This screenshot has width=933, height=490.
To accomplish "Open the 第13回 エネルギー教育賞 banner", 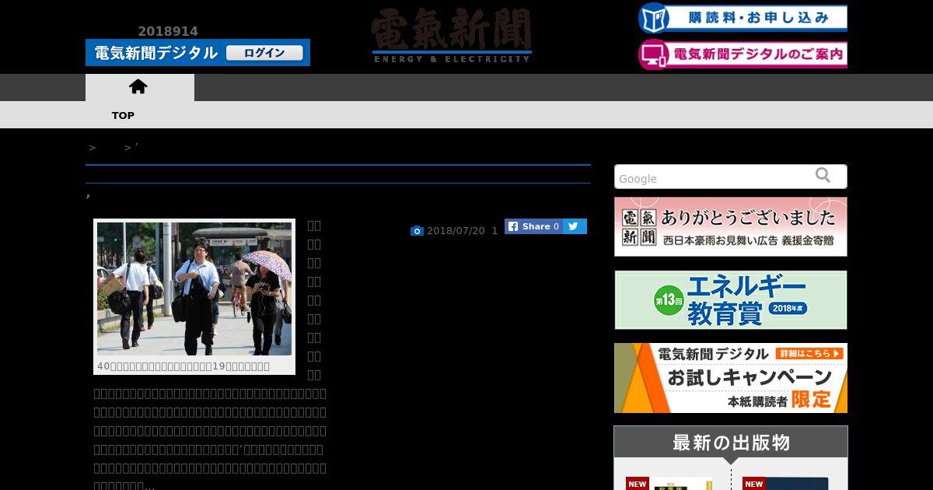I will (731, 299).
